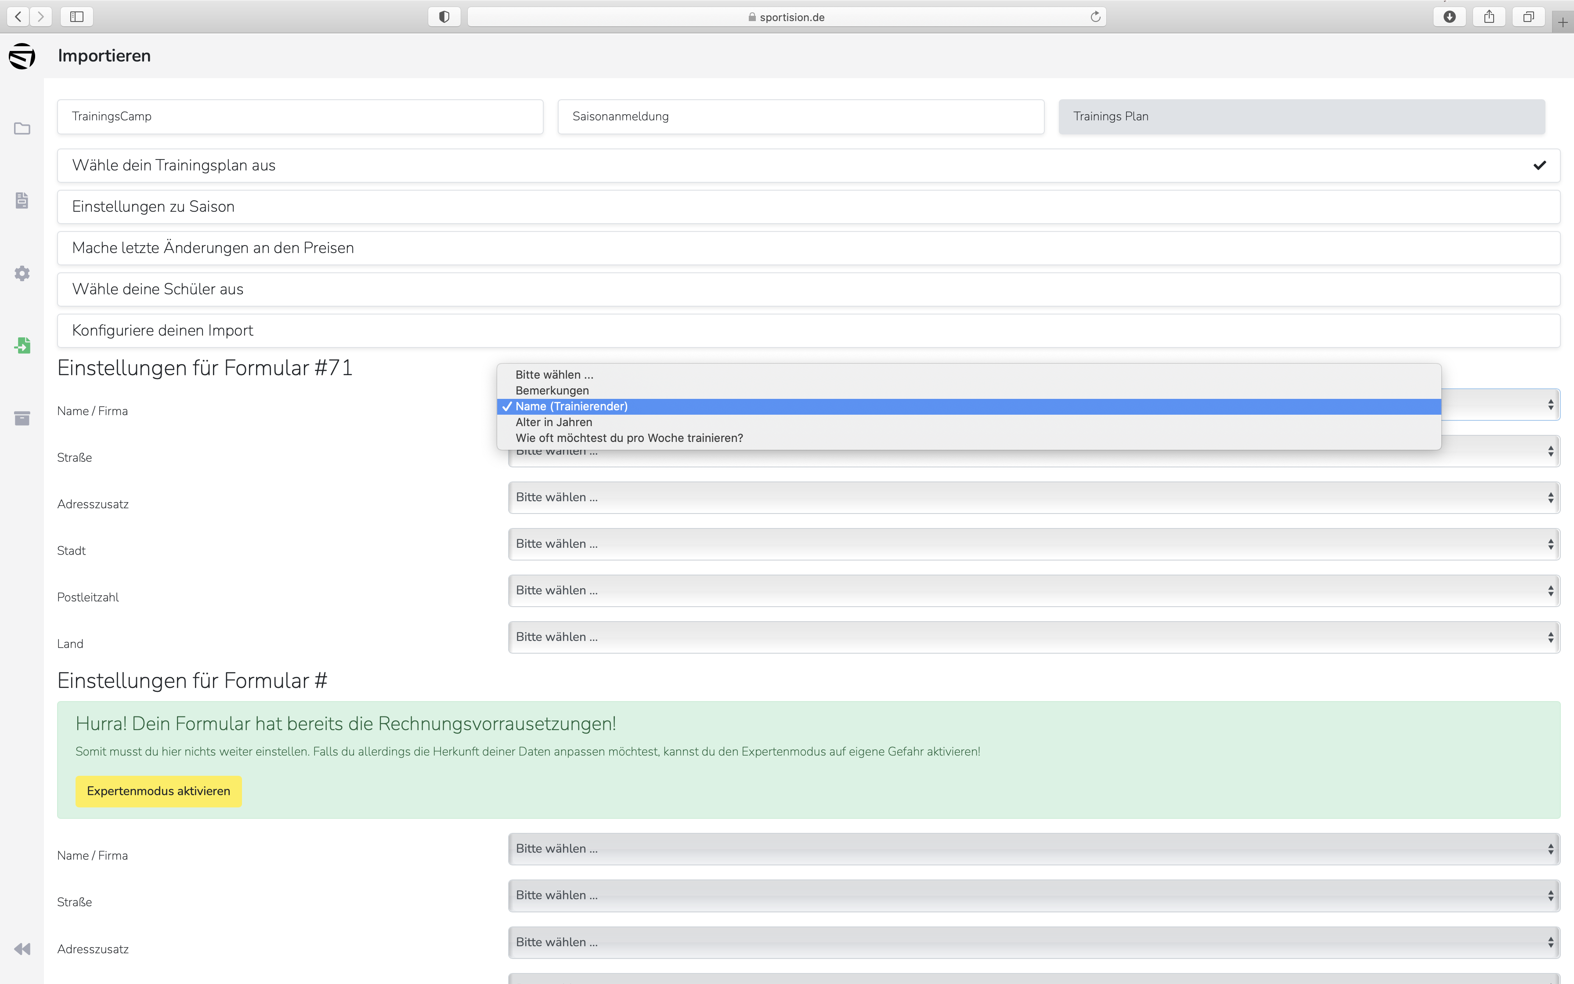The width and height of the screenshot is (1574, 984).
Task: Click the 'Stadt' label
Action: [72, 551]
